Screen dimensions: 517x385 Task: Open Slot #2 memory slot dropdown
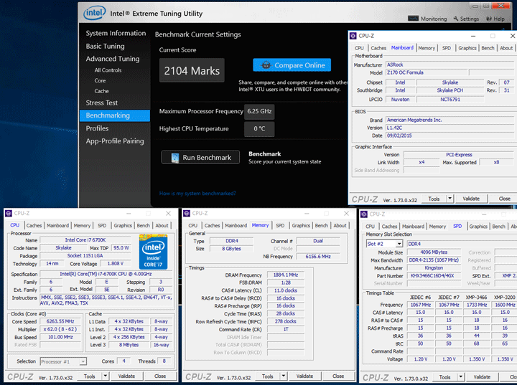(384, 244)
